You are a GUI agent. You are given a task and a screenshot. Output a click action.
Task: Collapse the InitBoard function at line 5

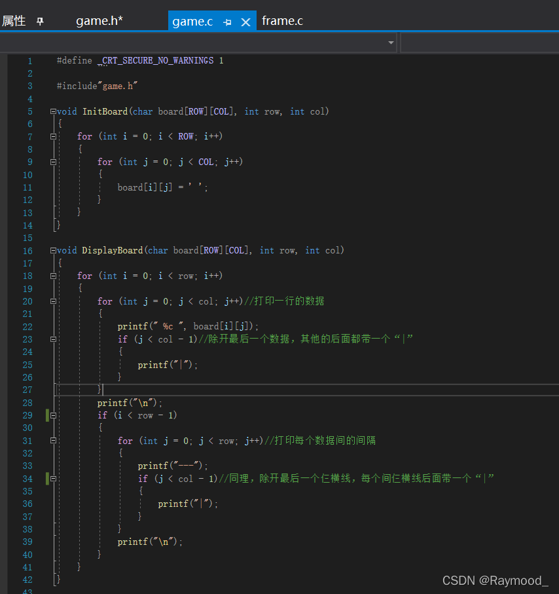point(54,111)
